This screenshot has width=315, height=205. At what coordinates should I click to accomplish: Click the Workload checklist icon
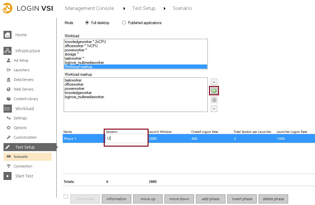coord(8,108)
